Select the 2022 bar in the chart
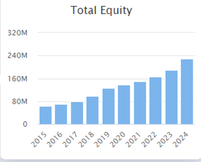 click(x=156, y=101)
